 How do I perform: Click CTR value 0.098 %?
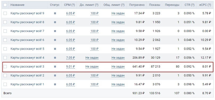pos(189,84)
